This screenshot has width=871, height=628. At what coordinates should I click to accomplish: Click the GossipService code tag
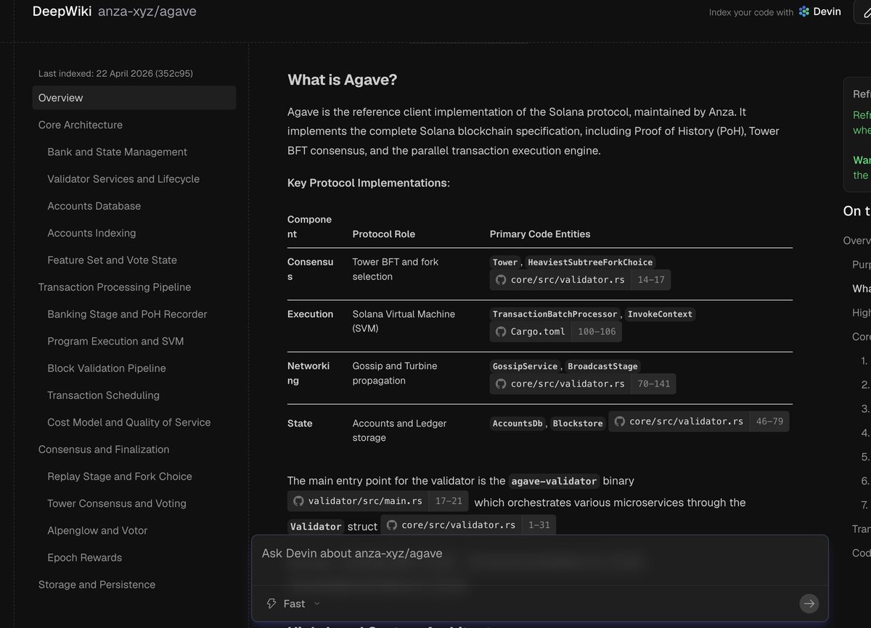(x=525, y=366)
